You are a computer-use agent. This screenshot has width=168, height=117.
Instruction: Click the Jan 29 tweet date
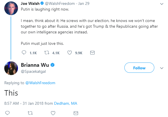click(x=84, y=3)
